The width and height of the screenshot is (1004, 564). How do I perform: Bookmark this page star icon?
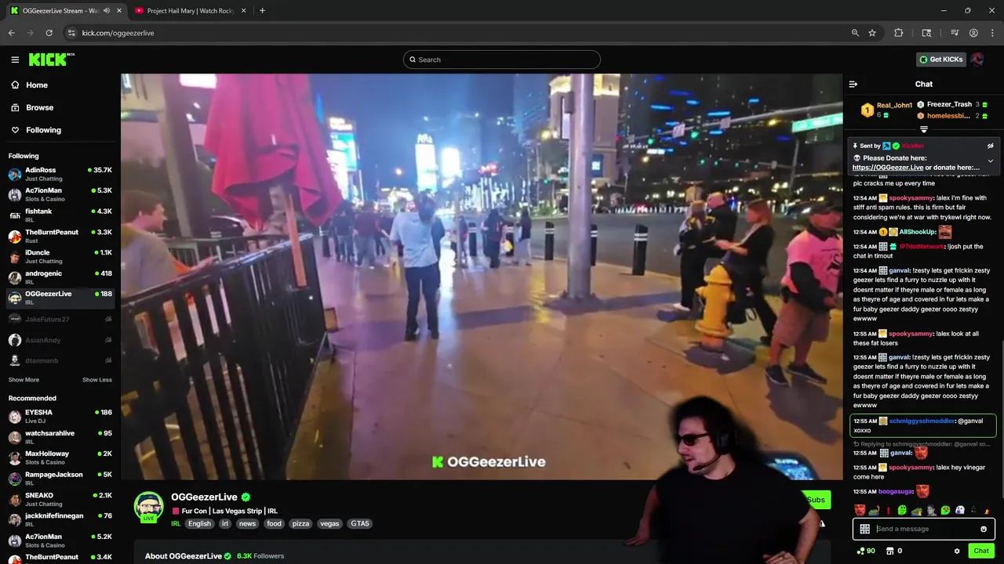click(x=872, y=33)
